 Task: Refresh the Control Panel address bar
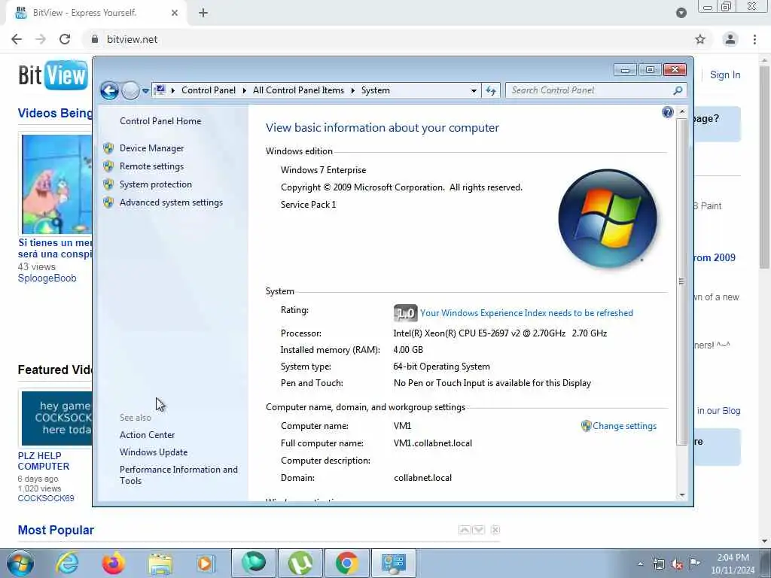[491, 90]
